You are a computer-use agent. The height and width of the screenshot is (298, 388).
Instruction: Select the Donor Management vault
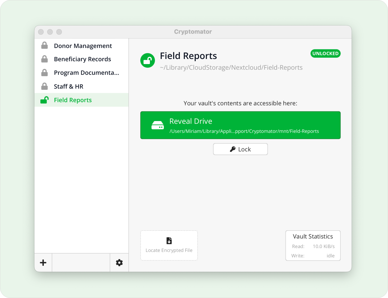pyautogui.click(x=82, y=45)
